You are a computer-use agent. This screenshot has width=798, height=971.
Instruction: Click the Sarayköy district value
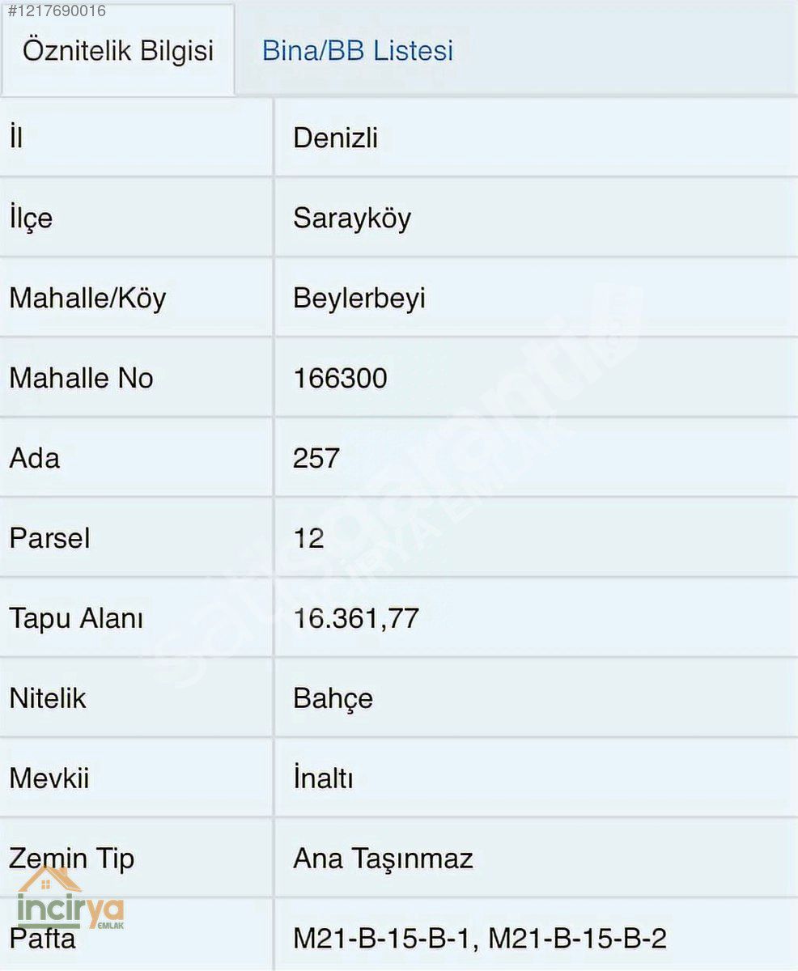point(352,218)
